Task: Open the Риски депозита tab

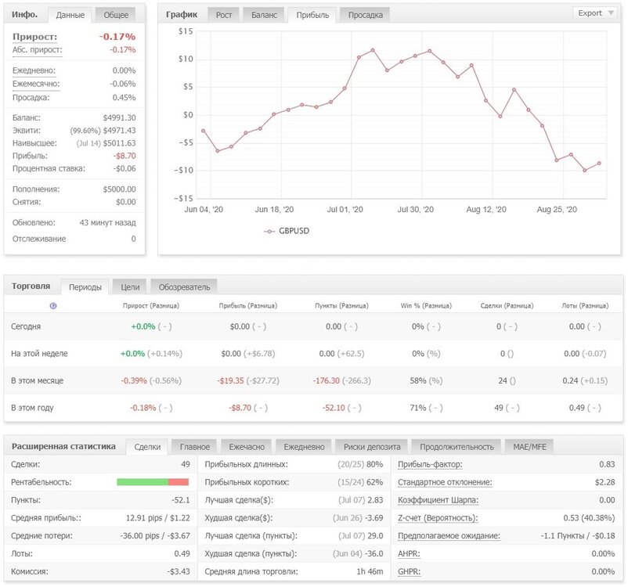Action: (372, 447)
